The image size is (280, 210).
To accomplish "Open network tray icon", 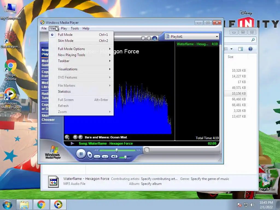I will pyautogui.click(x=246, y=205).
